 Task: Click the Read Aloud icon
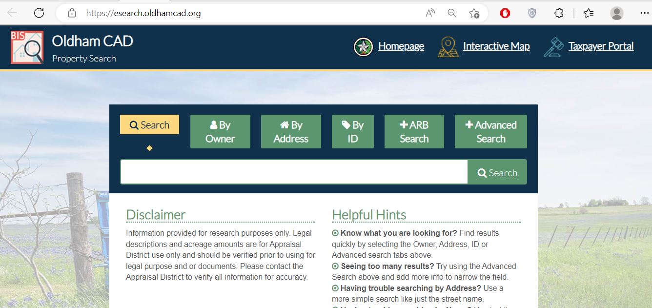pyautogui.click(x=430, y=13)
